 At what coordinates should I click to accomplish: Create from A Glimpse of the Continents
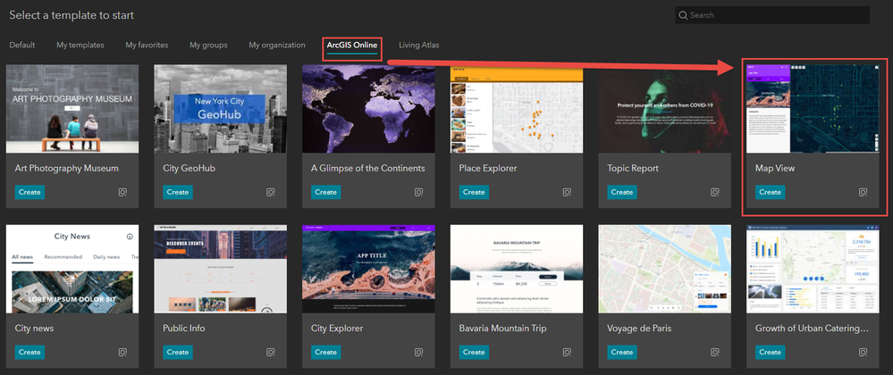click(x=325, y=192)
